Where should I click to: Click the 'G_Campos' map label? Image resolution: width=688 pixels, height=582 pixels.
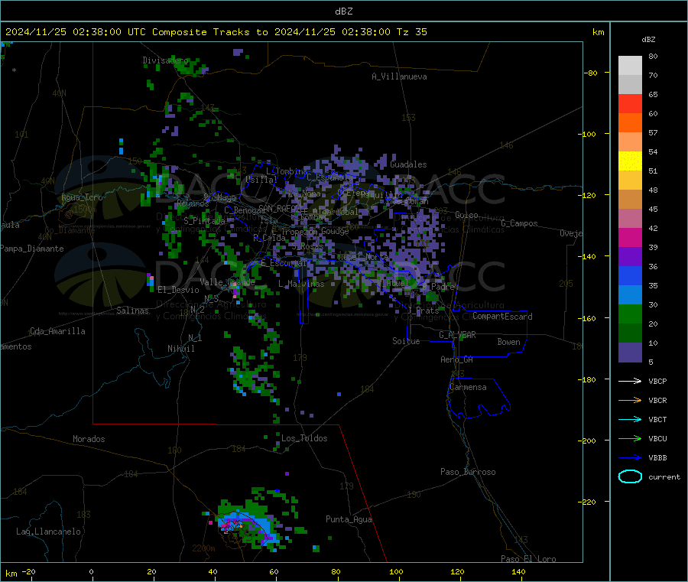point(519,223)
